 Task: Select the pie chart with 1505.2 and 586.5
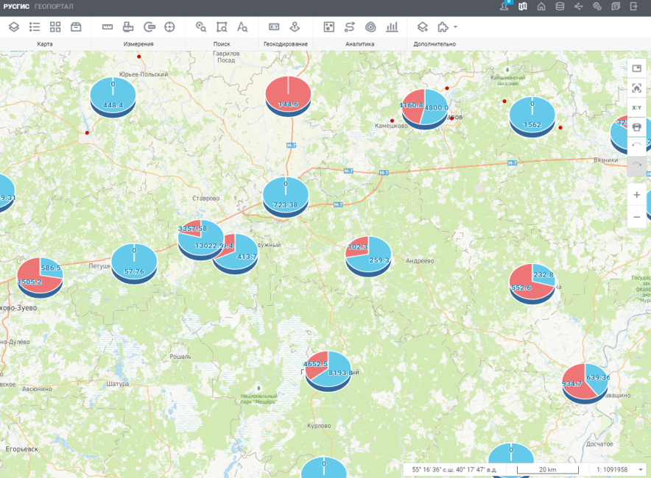point(40,278)
